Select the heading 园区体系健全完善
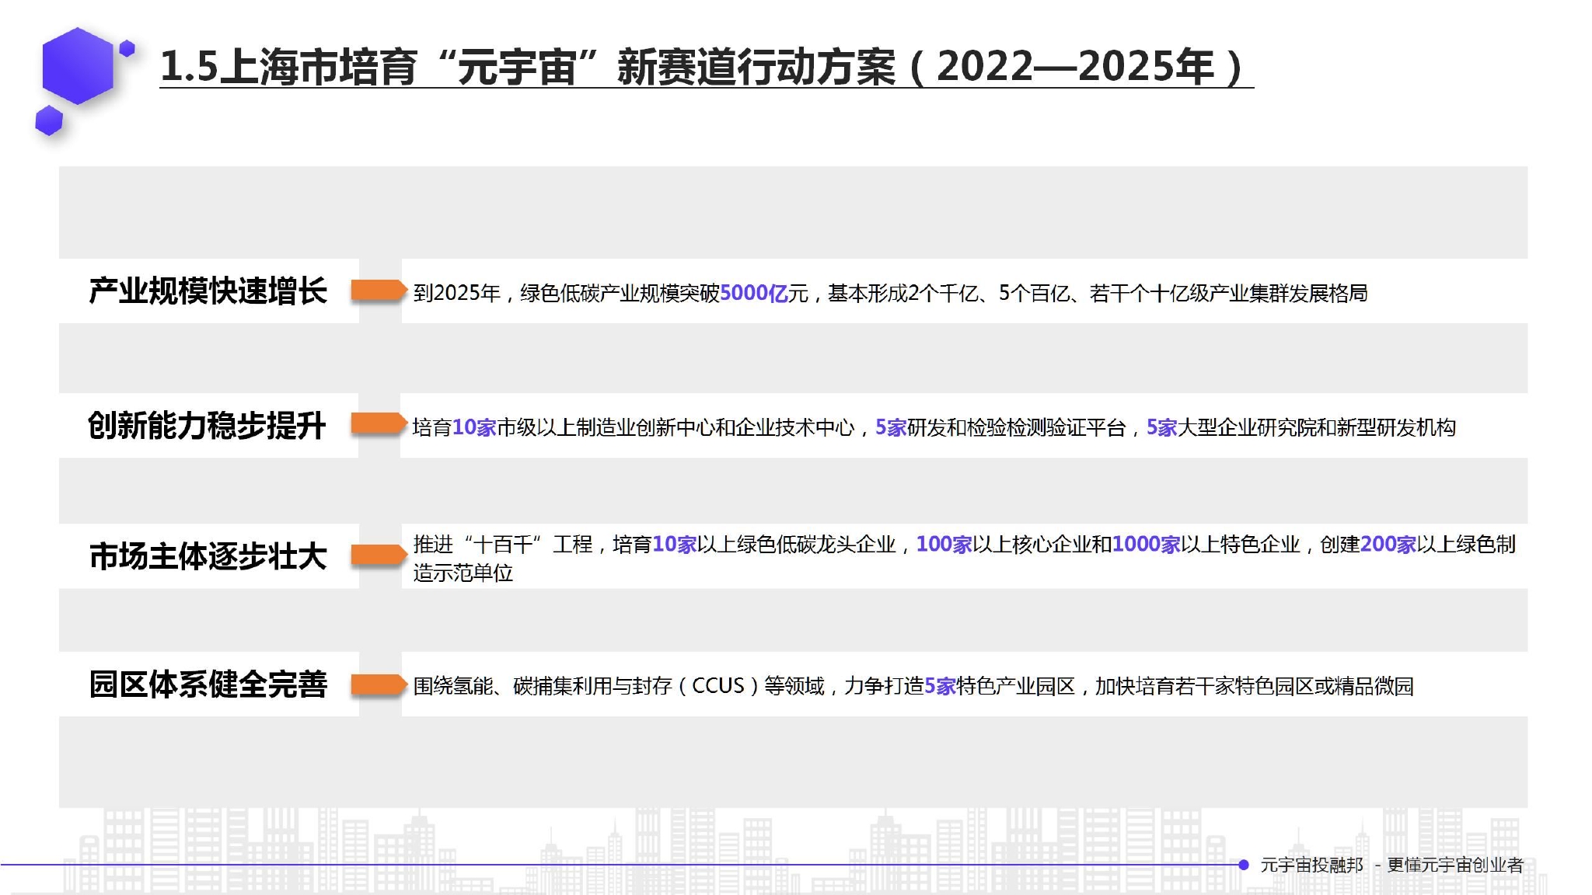 pos(208,684)
